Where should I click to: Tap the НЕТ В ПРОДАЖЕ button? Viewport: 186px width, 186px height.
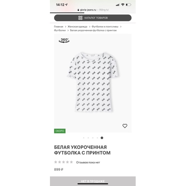(x=93, y=181)
